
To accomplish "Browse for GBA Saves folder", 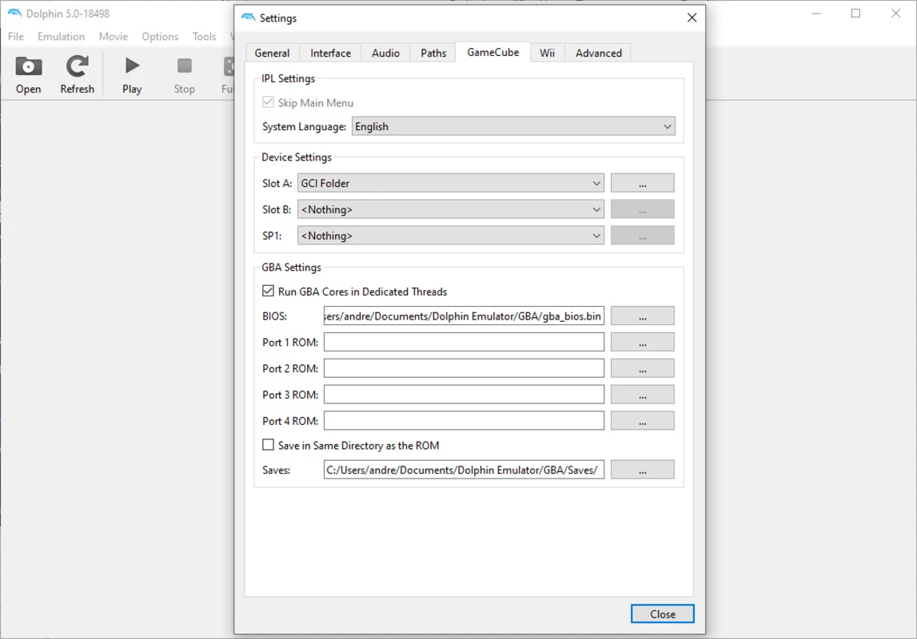I will (x=642, y=470).
